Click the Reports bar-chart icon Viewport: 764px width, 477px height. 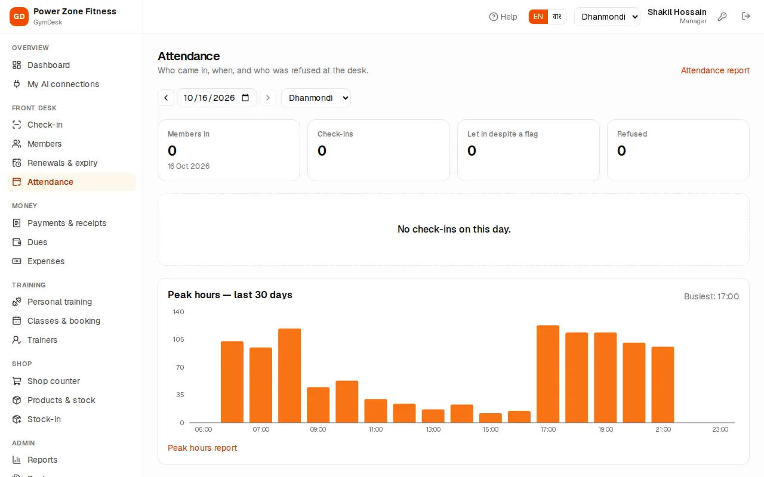coord(17,460)
